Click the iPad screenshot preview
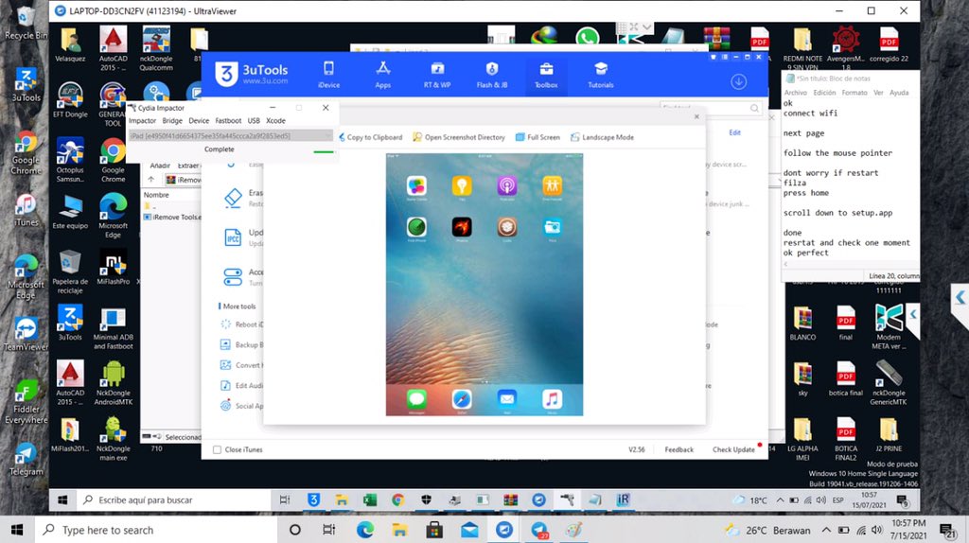Screen dimensions: 969x543 pyautogui.click(x=484, y=284)
